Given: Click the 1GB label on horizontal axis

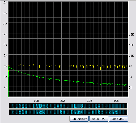Looking at the screenshot, I should tap(36, 101).
